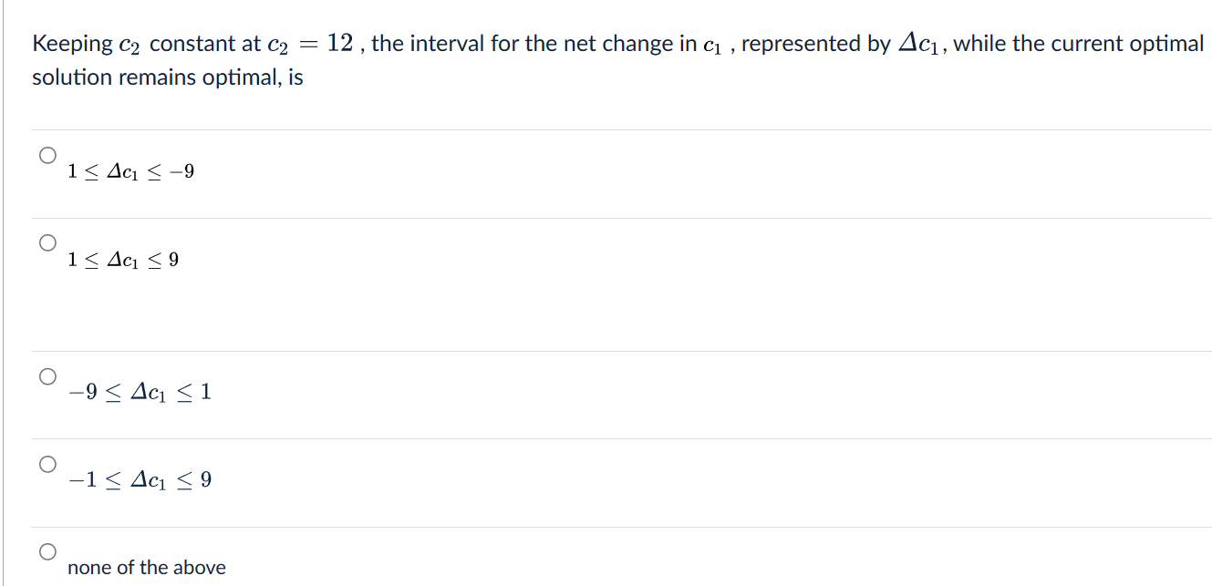Select the radio button for "−9 ≤ Δc₁ ≤ 1"
Viewport: 1212px width, 586px height.
click(x=47, y=375)
